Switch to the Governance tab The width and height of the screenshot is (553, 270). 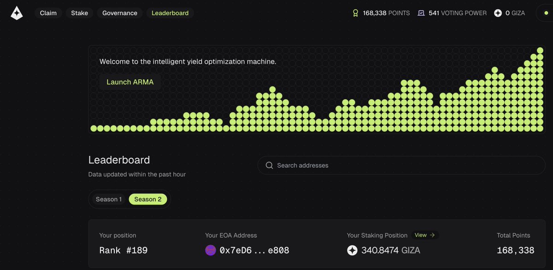pyautogui.click(x=119, y=13)
